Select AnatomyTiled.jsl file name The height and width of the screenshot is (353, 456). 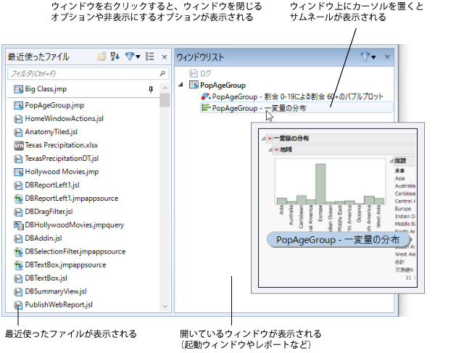51,132
